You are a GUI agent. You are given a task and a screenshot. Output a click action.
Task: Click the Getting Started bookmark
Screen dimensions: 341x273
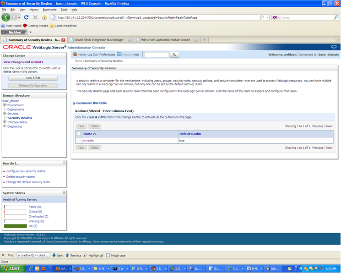pos(36,26)
